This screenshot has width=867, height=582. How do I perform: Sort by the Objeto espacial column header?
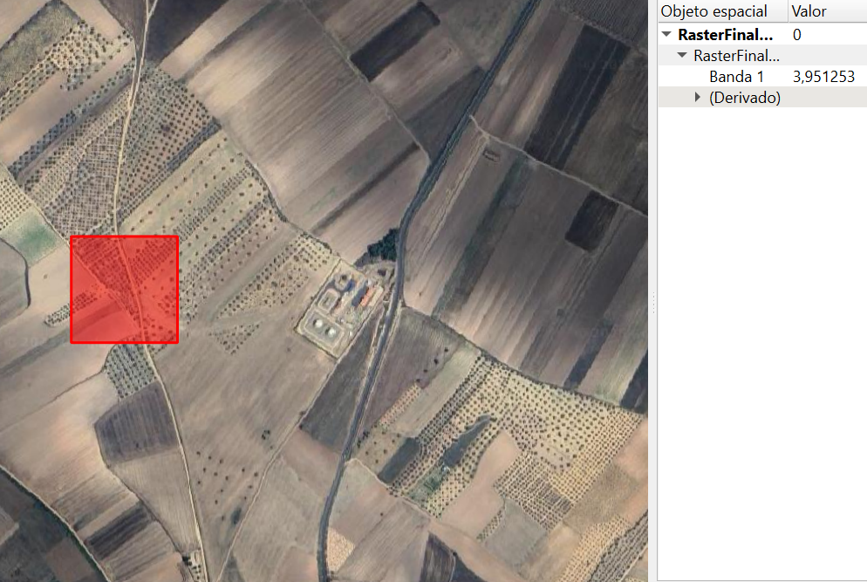[x=713, y=11]
